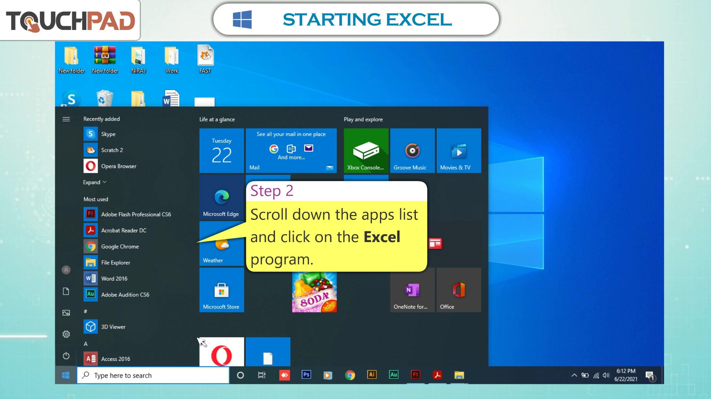Click the Windows Start button
This screenshot has width=711, height=399.
pos(66,375)
